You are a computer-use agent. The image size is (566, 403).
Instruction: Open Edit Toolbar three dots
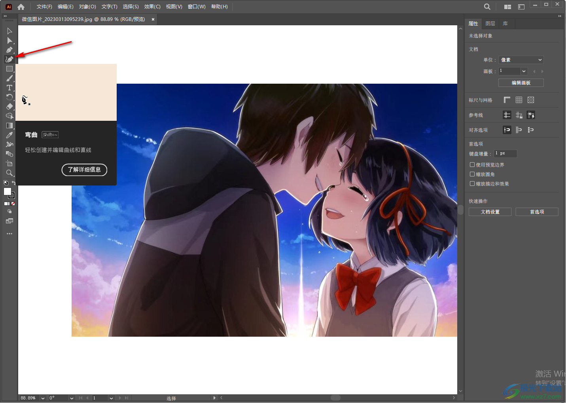[9, 234]
